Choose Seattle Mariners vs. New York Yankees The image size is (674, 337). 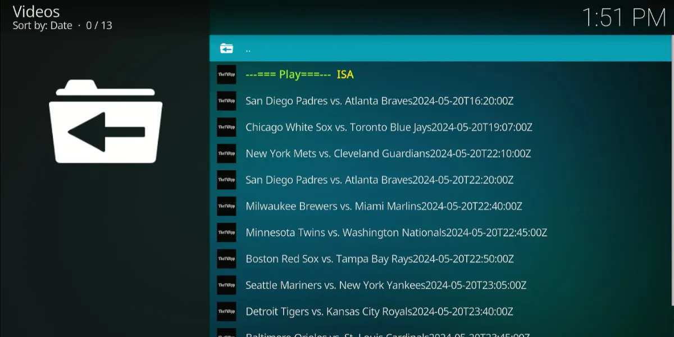pyautogui.click(x=386, y=285)
